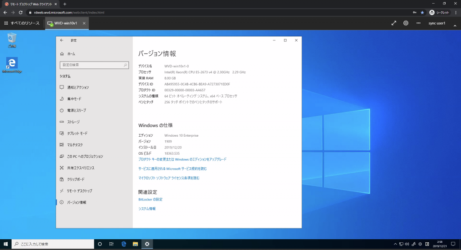Click the BitLocker の設定 link

(150, 199)
